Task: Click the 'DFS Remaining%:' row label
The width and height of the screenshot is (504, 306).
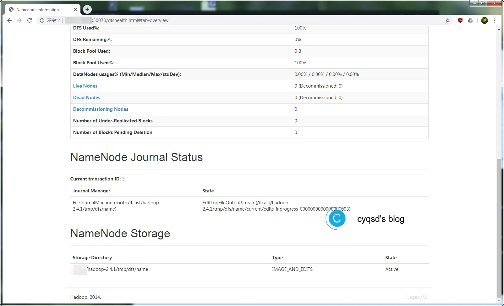Action: (92, 40)
